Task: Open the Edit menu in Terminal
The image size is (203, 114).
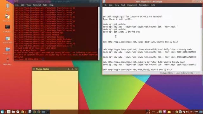Action: pos(23,5)
